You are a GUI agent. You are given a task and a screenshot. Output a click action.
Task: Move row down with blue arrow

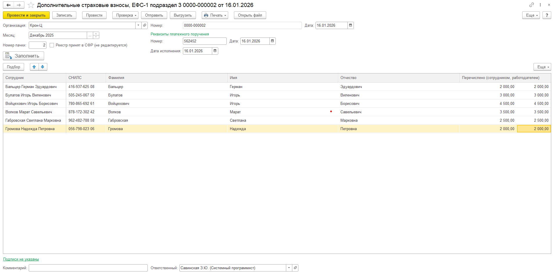click(x=43, y=67)
